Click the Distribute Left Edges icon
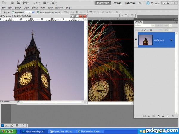The image size is (179, 134). click(x=103, y=12)
